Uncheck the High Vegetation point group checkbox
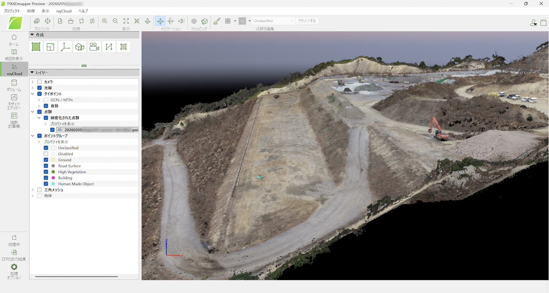Image resolution: width=549 pixels, height=293 pixels. tap(46, 172)
